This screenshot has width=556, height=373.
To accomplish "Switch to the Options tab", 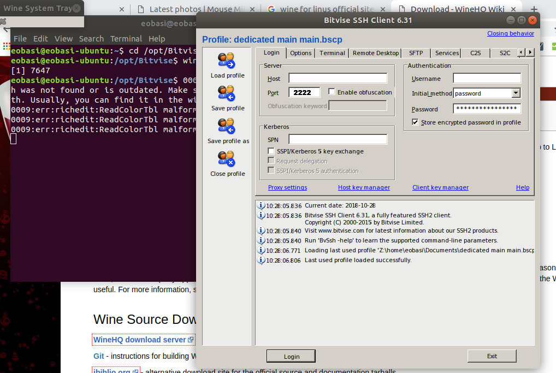I will [x=301, y=53].
